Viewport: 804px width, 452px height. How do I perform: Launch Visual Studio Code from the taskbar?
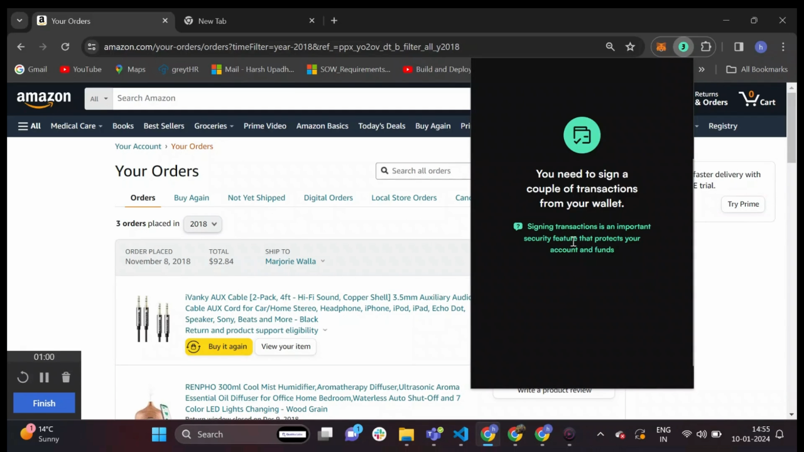point(460,434)
